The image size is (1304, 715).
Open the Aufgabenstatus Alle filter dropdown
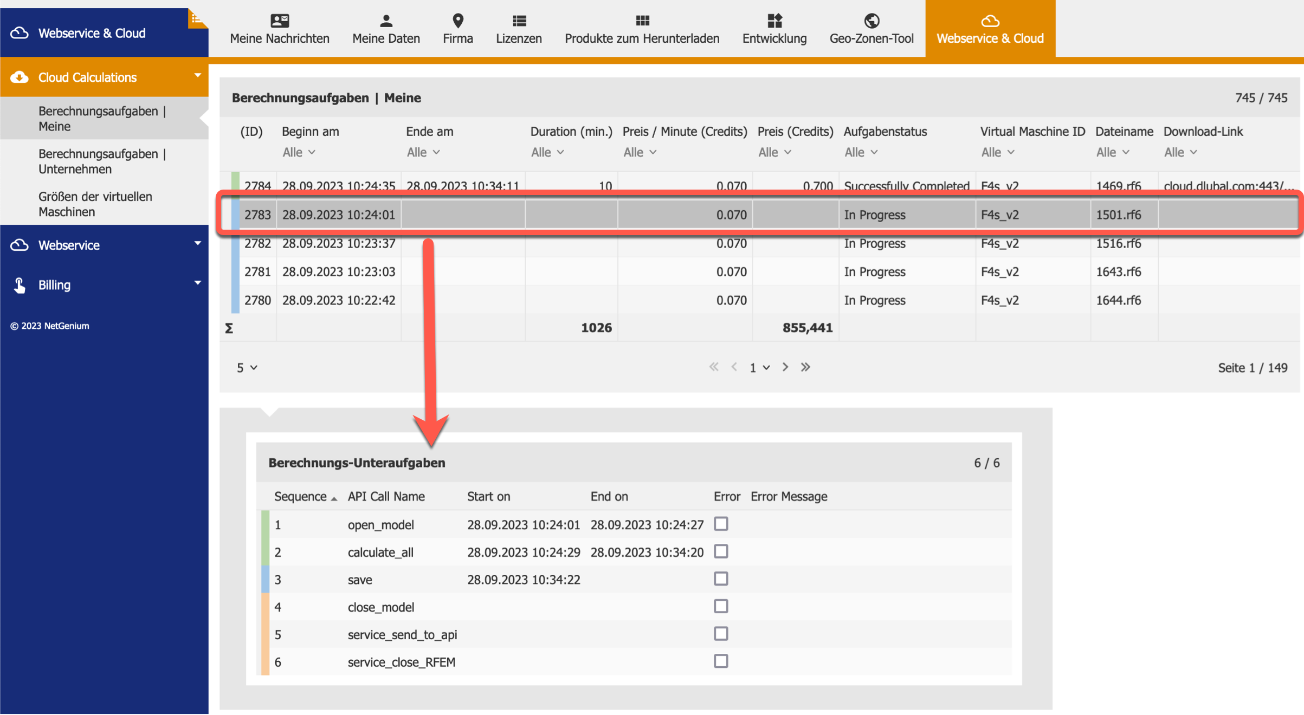(x=861, y=152)
